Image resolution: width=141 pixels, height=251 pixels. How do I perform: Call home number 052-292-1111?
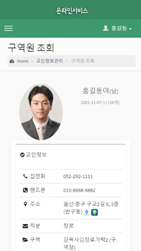(x=78, y=177)
